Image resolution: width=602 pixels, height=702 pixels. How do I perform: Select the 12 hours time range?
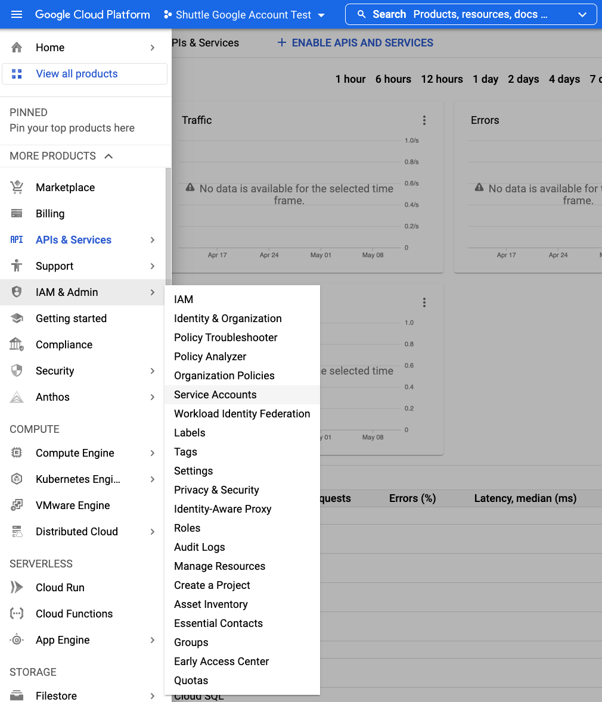click(x=442, y=79)
